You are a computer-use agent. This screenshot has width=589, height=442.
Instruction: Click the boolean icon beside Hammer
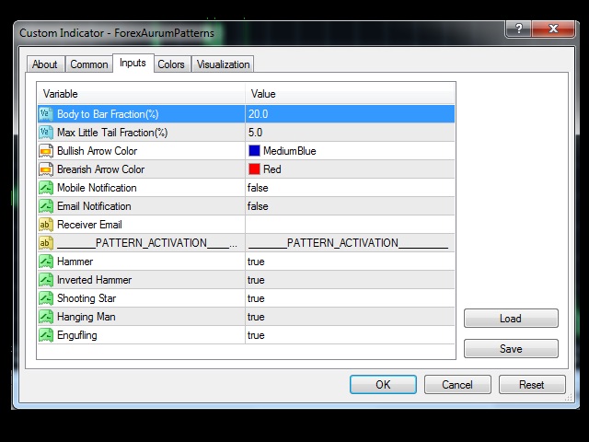pyautogui.click(x=46, y=262)
